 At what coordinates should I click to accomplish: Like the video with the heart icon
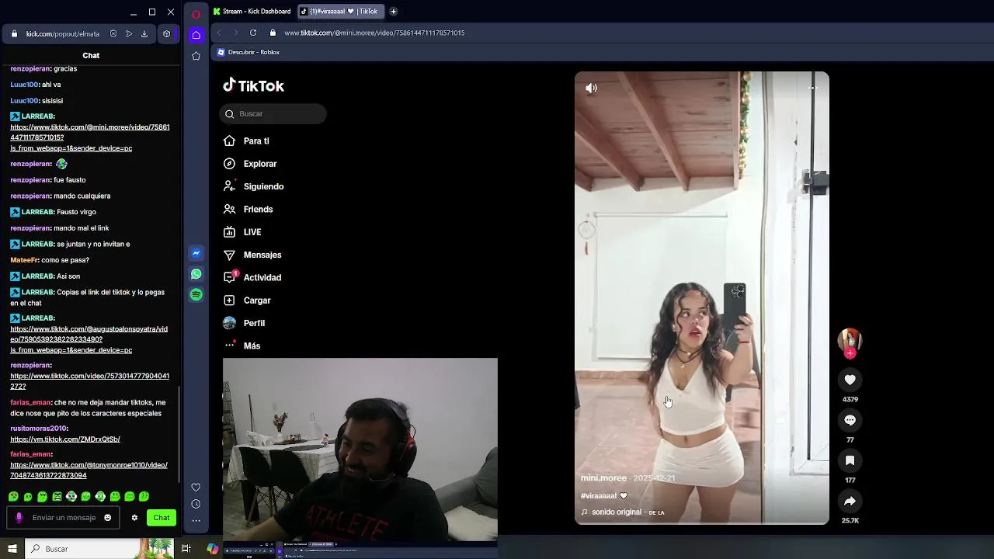coord(850,380)
